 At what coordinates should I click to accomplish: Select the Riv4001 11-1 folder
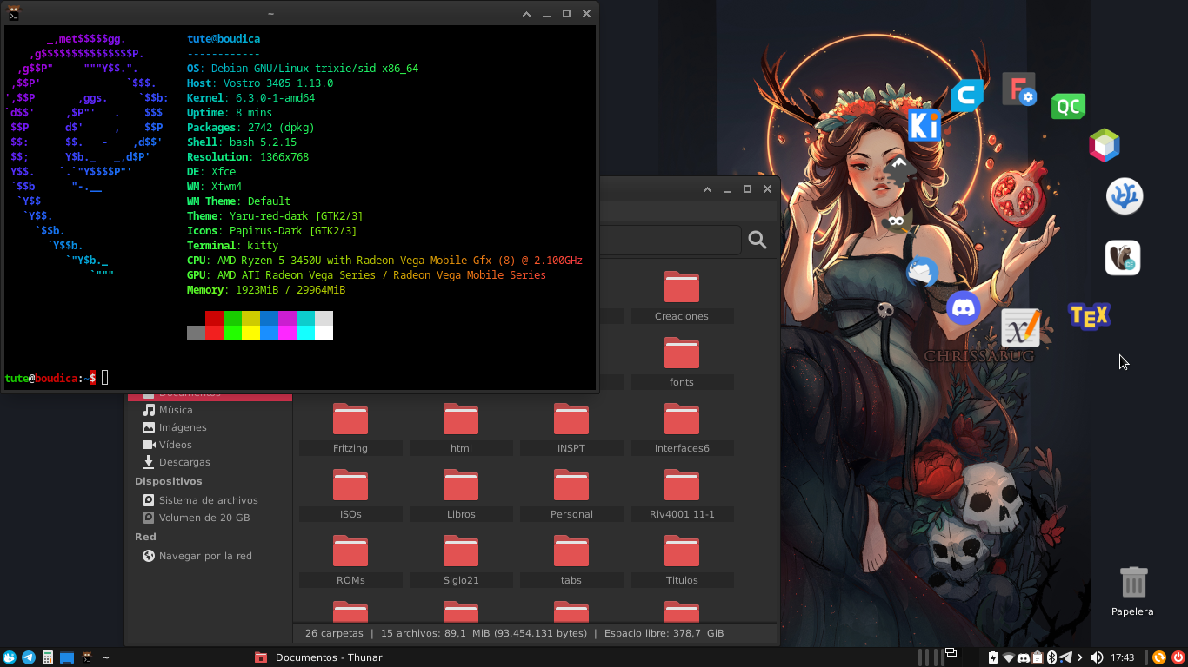coord(682,495)
